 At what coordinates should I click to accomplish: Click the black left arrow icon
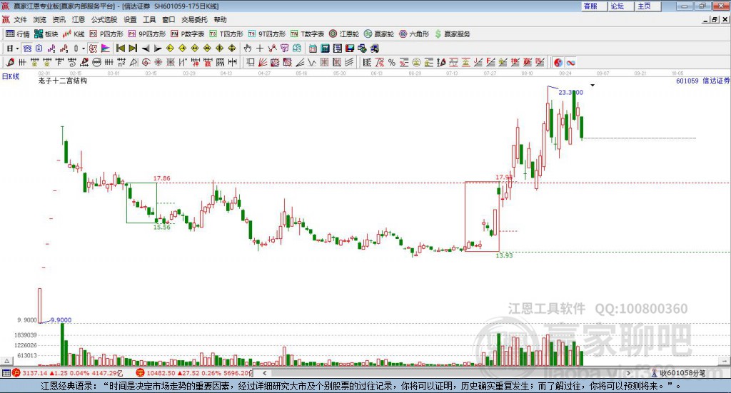(x=146, y=49)
